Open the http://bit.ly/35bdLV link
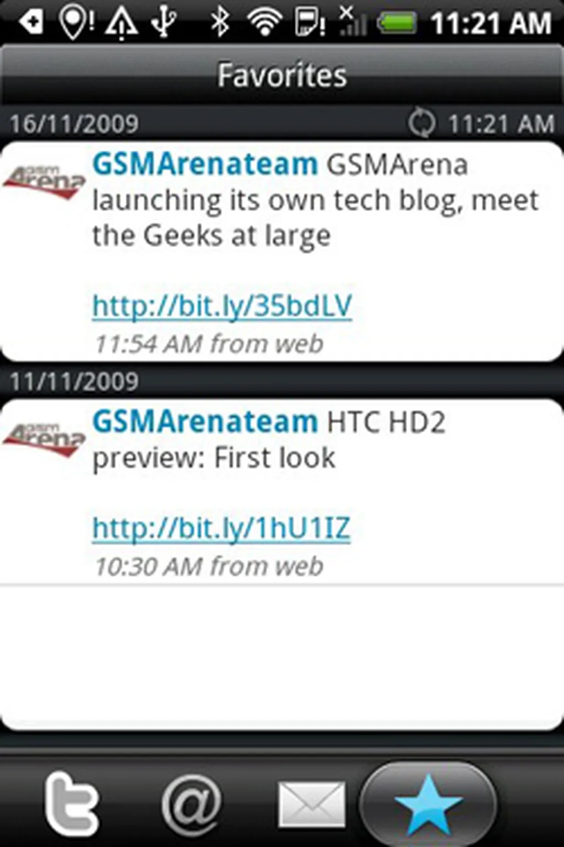The image size is (564, 847). [x=222, y=305]
